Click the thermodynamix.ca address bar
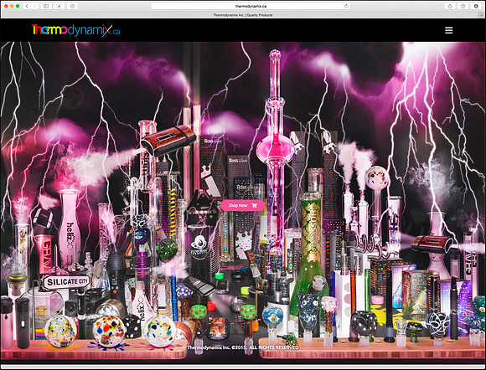The height and width of the screenshot is (370, 486). (251, 6)
